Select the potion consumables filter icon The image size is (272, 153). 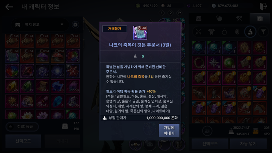tap(250, 32)
